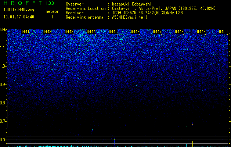Click the 0441 time marker
The width and height of the screenshot is (231, 147).
point(25,32)
